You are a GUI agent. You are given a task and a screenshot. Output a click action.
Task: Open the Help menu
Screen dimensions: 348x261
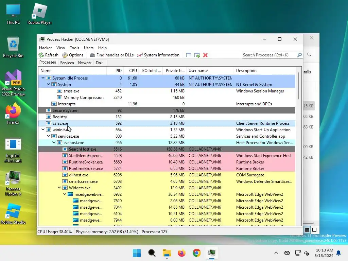pos(102,48)
